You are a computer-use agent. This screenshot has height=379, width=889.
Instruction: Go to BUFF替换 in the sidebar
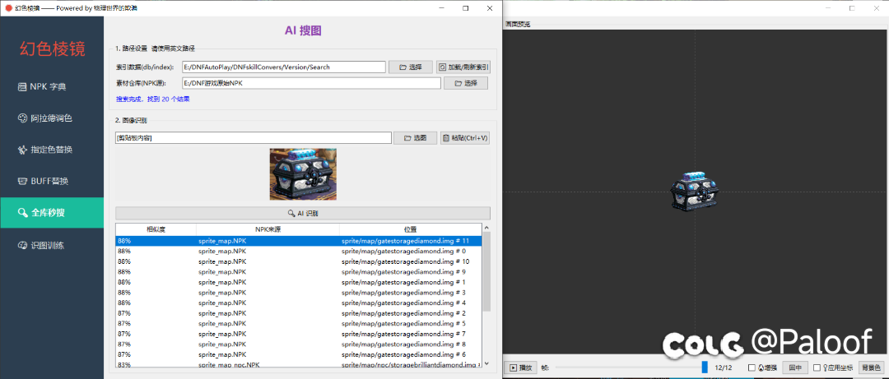52,181
